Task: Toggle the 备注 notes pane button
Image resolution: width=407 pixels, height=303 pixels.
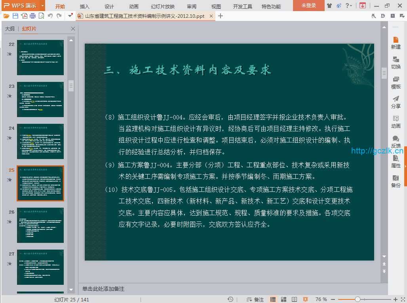Action: pyautogui.click(x=255, y=299)
